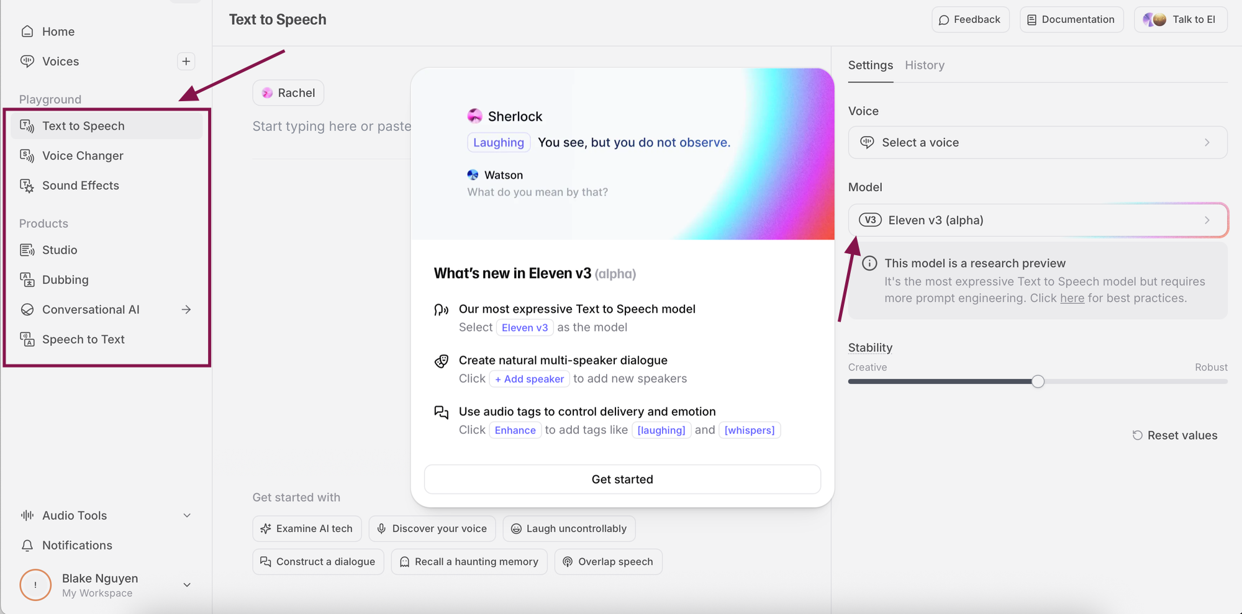Screen dimensions: 1242x614
Task: Expand the Audio Tools section chevron
Action: (187, 515)
